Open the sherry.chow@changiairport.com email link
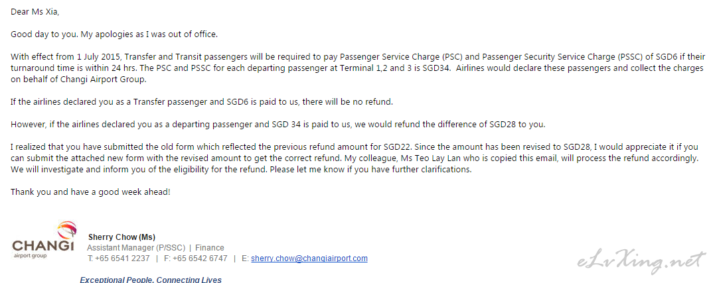 (x=309, y=258)
